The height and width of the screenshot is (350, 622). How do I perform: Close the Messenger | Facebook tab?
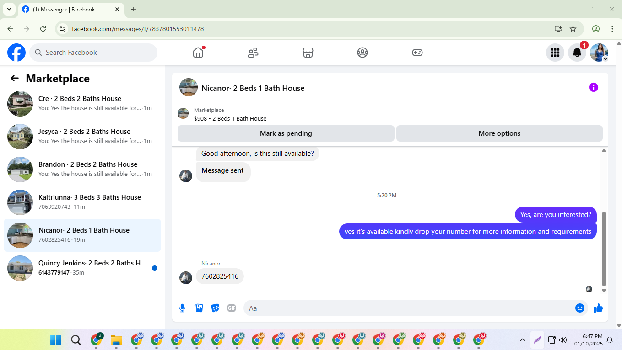click(117, 9)
